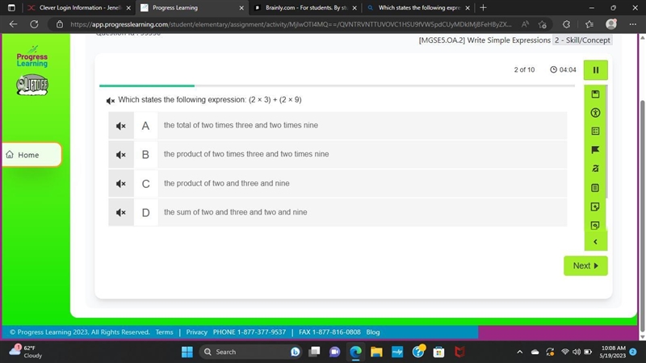
Task: Toggle audio for answer C
Action: 120,184
